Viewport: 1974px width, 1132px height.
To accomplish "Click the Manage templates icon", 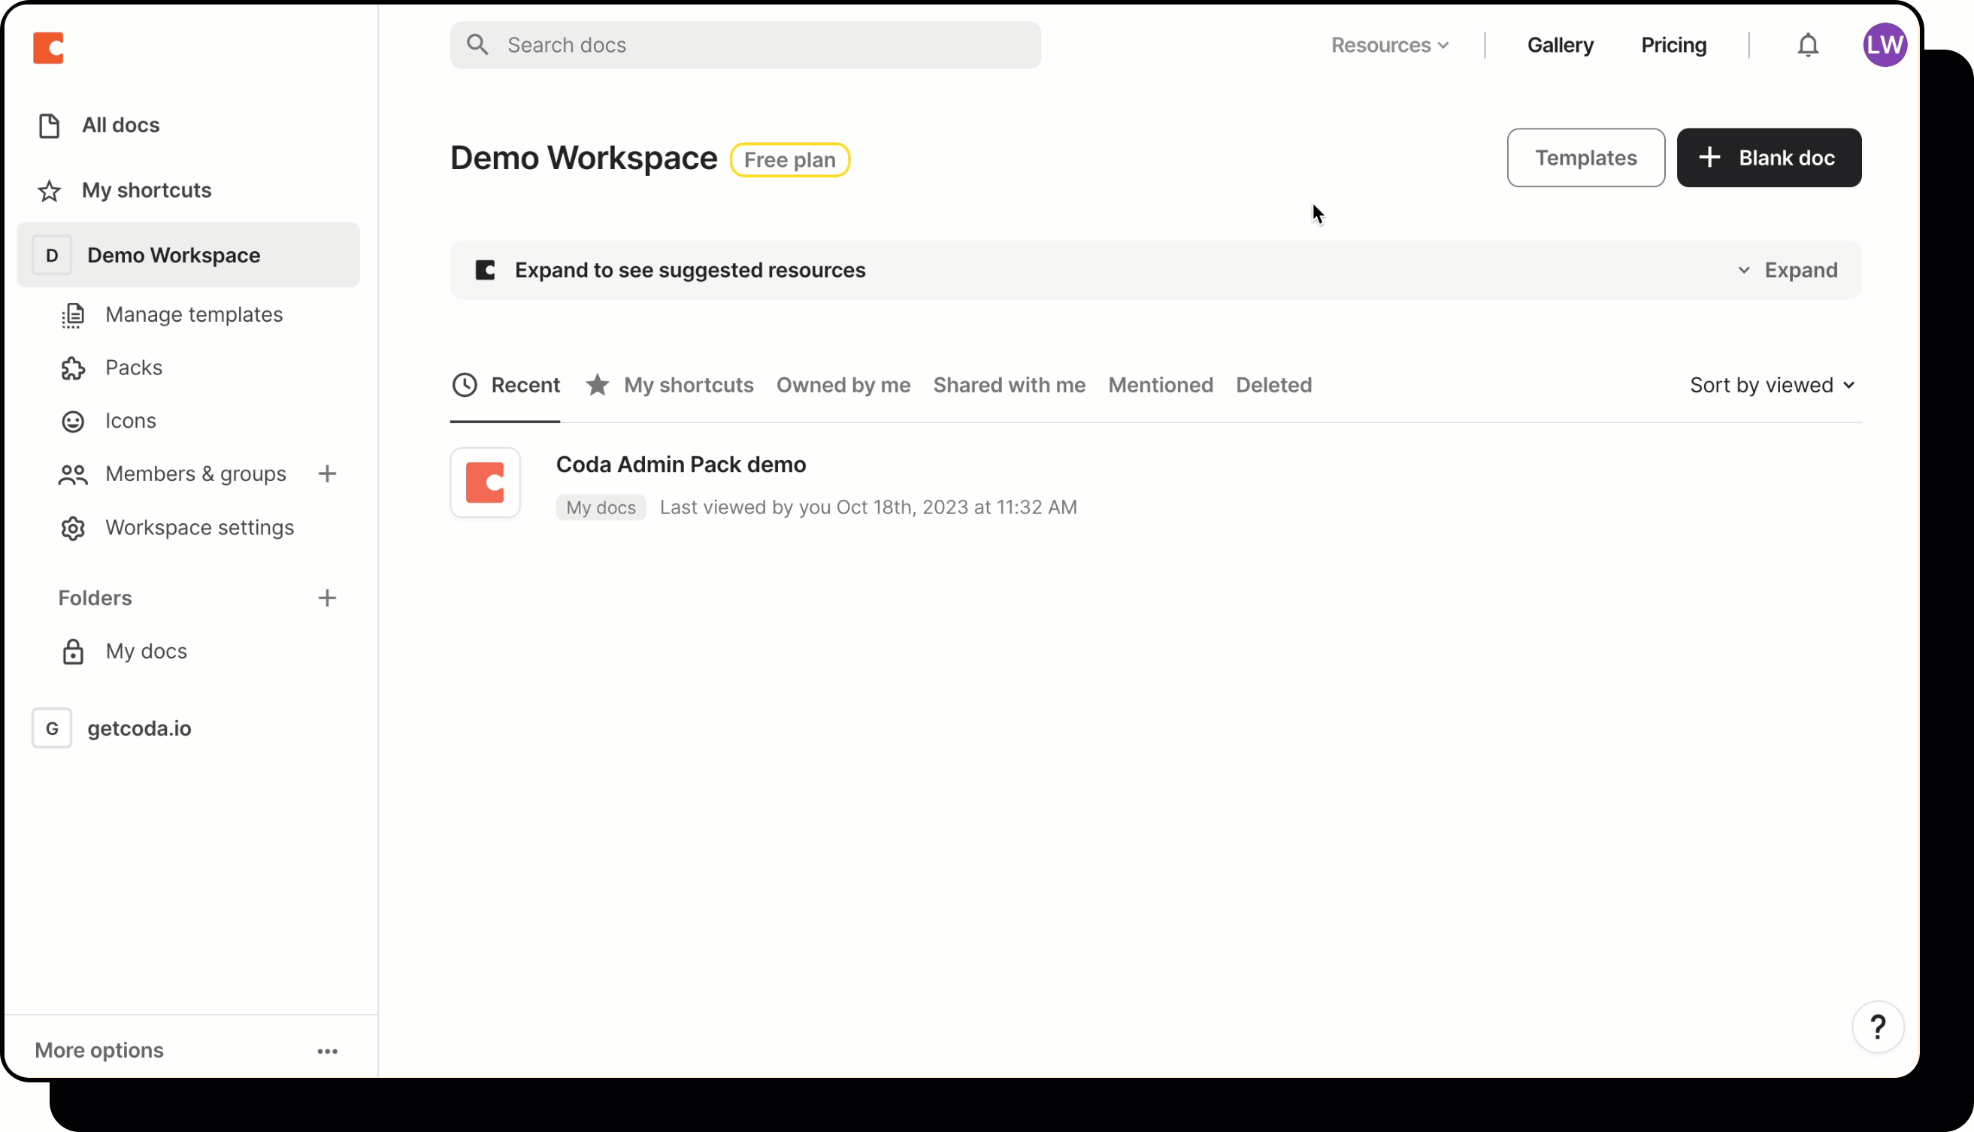I will 72,314.
